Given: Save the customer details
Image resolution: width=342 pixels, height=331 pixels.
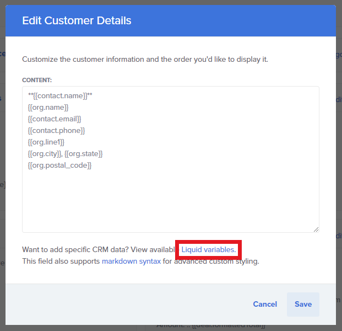Looking at the screenshot, I should [x=303, y=304].
